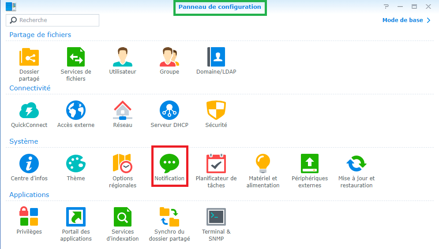Open Sécurité shield icon
The image size is (439, 249).
point(216,110)
